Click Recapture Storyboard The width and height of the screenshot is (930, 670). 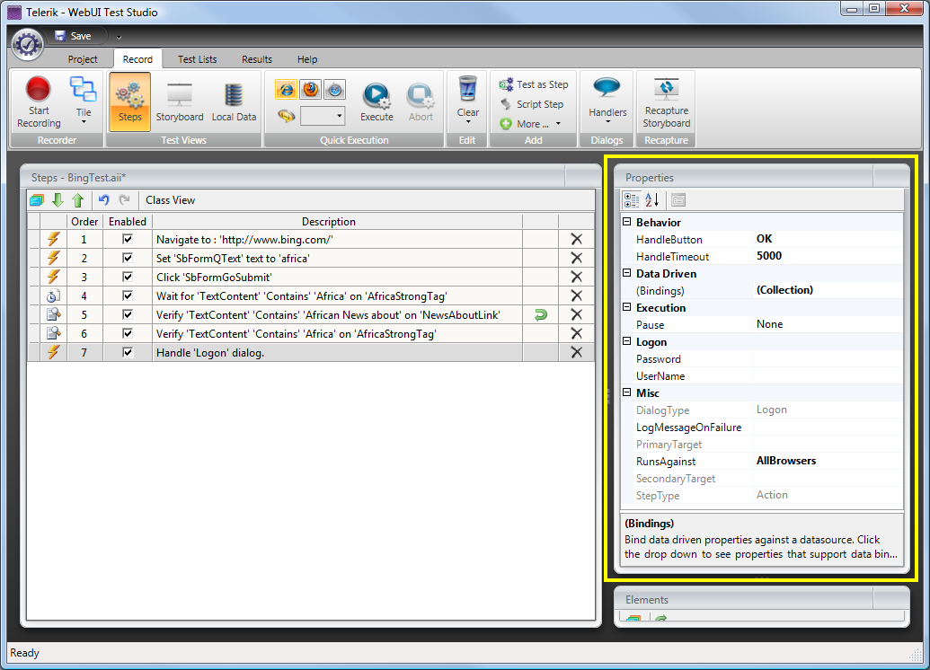click(x=666, y=101)
